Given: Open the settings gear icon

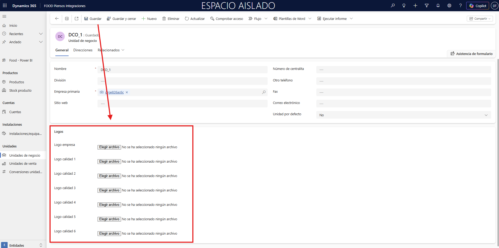Looking at the screenshot, I should click(x=449, y=5).
